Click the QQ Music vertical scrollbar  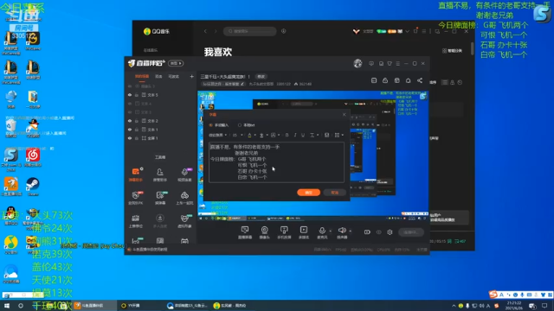[x=472, y=48]
